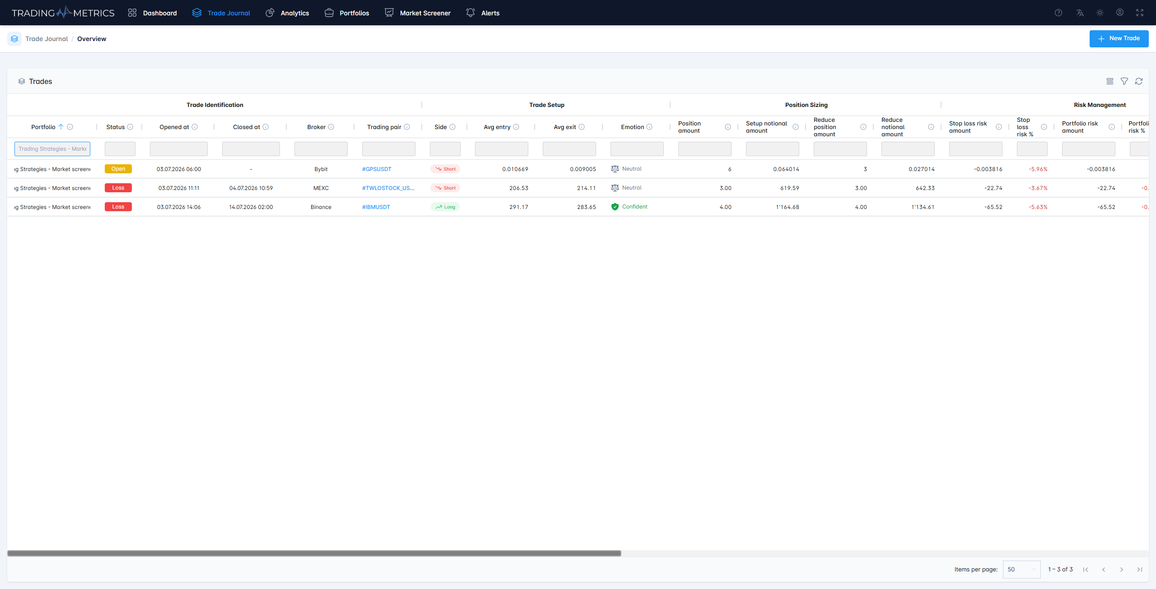Click the New Trade button

click(x=1119, y=38)
